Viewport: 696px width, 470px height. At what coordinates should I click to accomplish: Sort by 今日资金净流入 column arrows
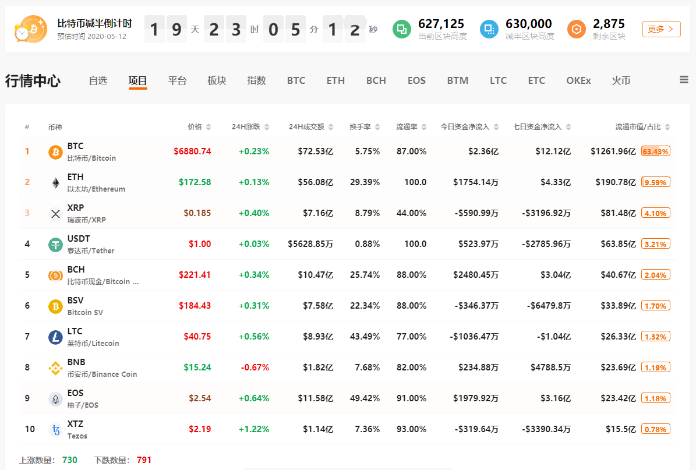pyautogui.click(x=496, y=127)
